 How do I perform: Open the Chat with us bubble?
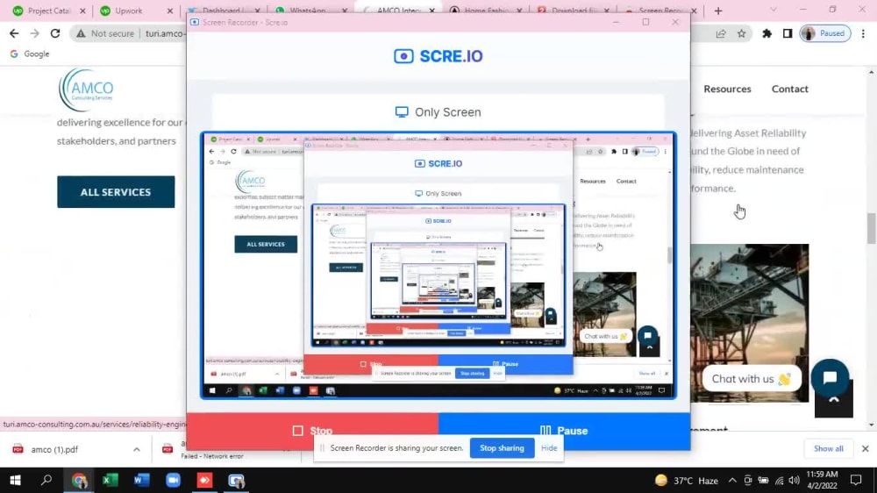pos(752,379)
